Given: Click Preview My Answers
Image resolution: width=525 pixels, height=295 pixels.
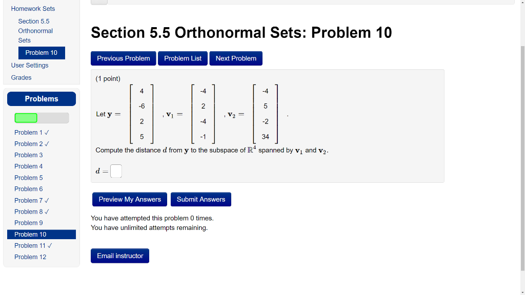Looking at the screenshot, I should [x=129, y=199].
